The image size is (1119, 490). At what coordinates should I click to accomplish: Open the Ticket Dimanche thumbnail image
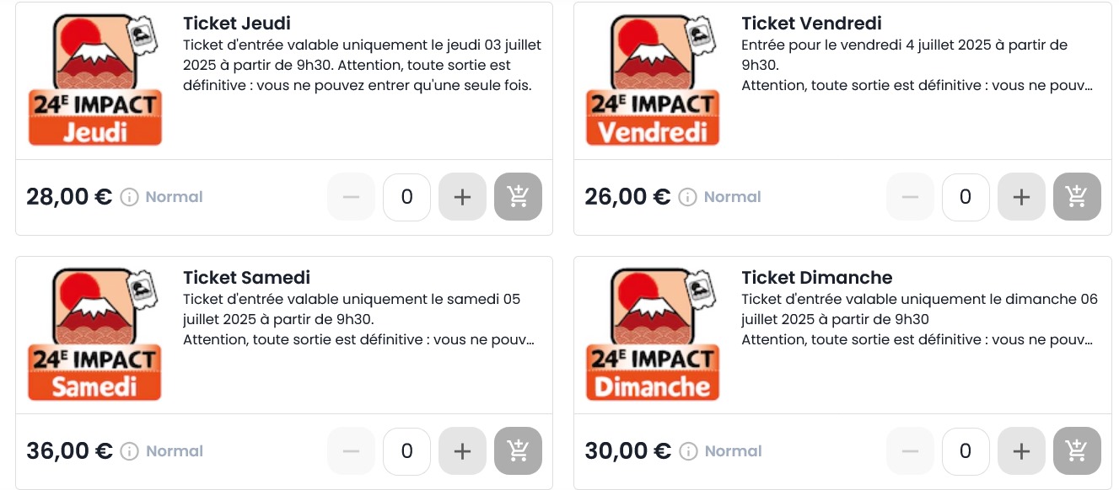tap(653, 334)
